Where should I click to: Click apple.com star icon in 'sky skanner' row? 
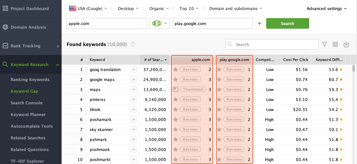(x=175, y=129)
